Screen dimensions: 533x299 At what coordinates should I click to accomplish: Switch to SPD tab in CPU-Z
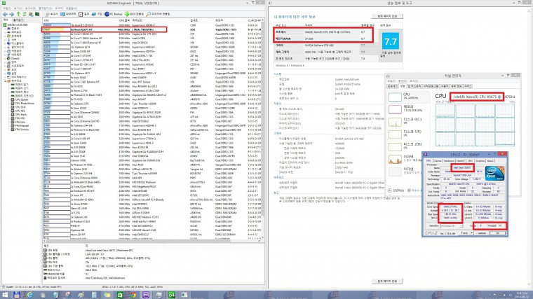pos(471,160)
